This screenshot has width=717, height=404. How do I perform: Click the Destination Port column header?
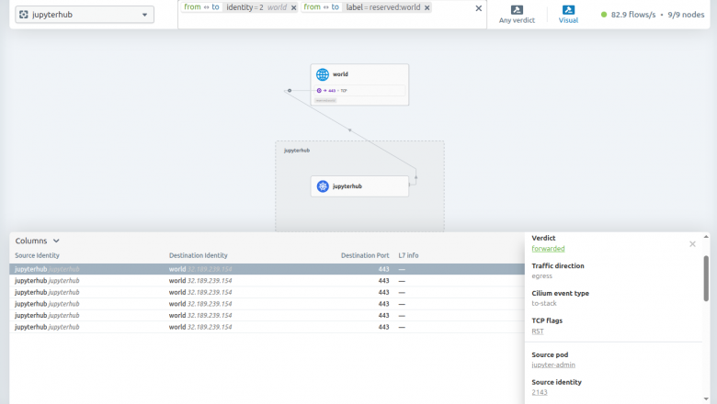click(365, 255)
